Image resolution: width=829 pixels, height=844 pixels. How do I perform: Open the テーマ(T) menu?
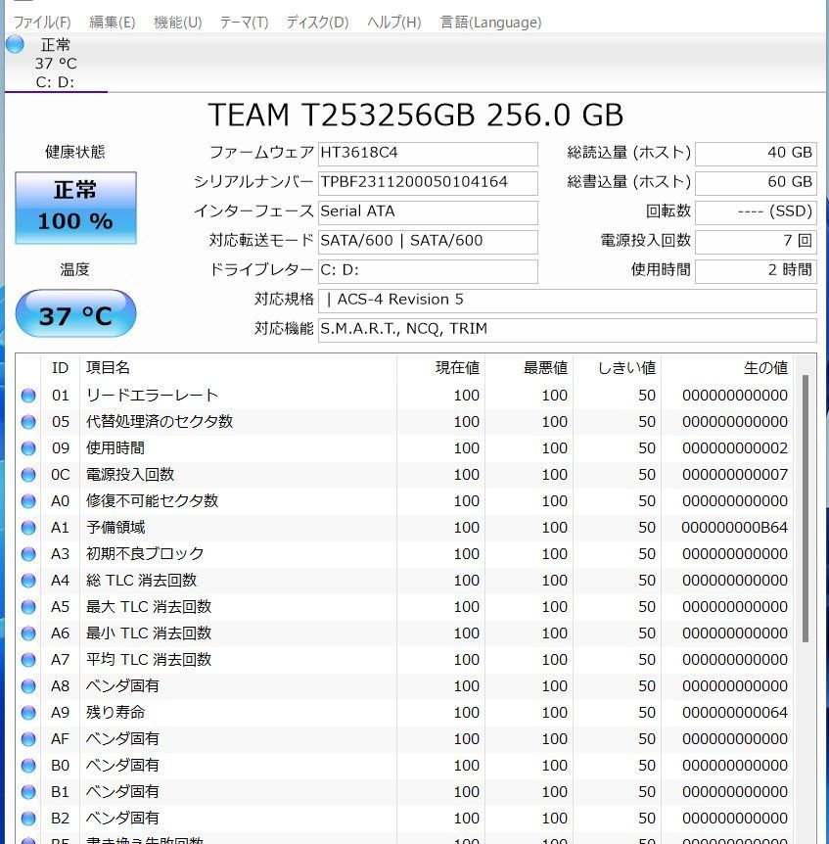[244, 23]
